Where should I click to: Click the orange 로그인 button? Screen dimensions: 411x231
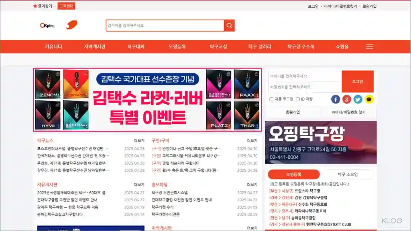[x=358, y=81]
